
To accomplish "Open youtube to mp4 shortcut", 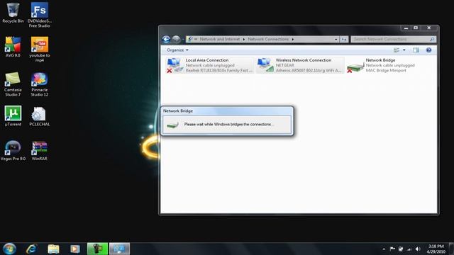I will (x=40, y=49).
